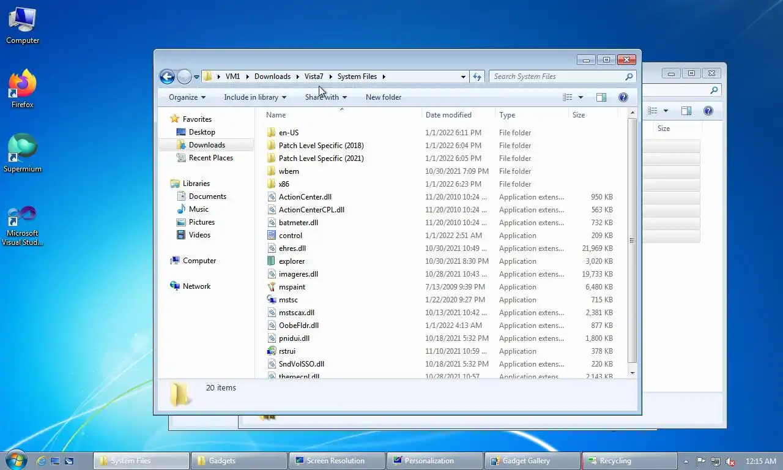This screenshot has width=783, height=470.
Task: Open Include in library menu
Action: coord(255,97)
